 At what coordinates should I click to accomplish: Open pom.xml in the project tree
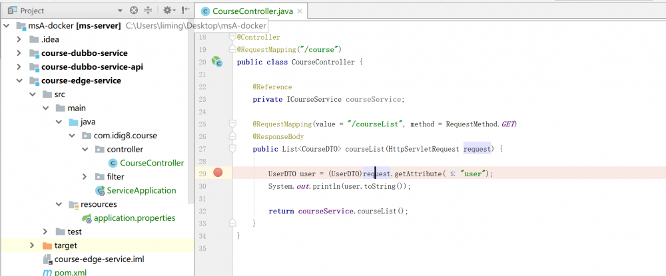click(70, 272)
